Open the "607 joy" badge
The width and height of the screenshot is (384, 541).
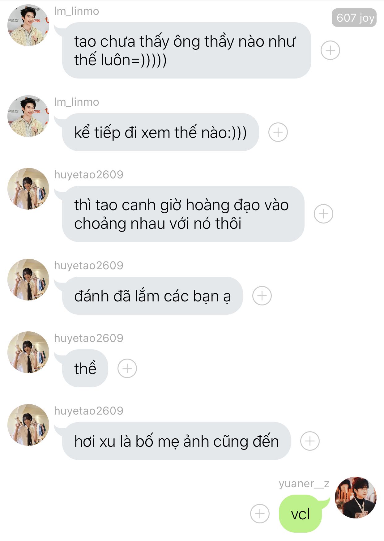pyautogui.click(x=354, y=18)
